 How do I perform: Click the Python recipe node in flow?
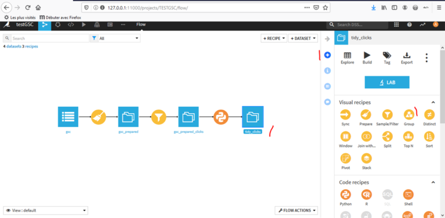point(221,117)
